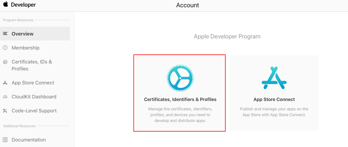Open the Developer home link
This screenshot has height=147, width=348.
click(23, 5)
